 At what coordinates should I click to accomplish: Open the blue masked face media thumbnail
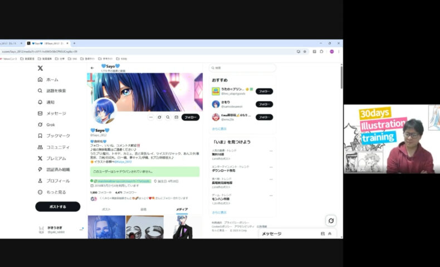(x=106, y=227)
